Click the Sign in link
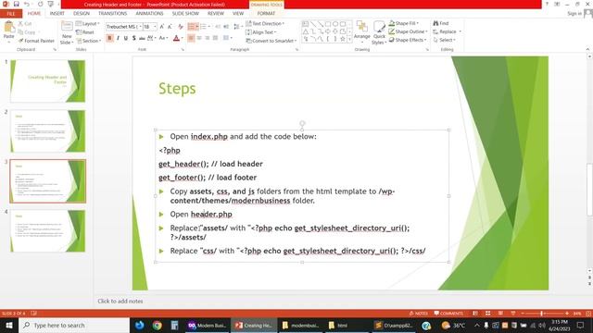Viewport: 593px width, 333px height. click(574, 14)
